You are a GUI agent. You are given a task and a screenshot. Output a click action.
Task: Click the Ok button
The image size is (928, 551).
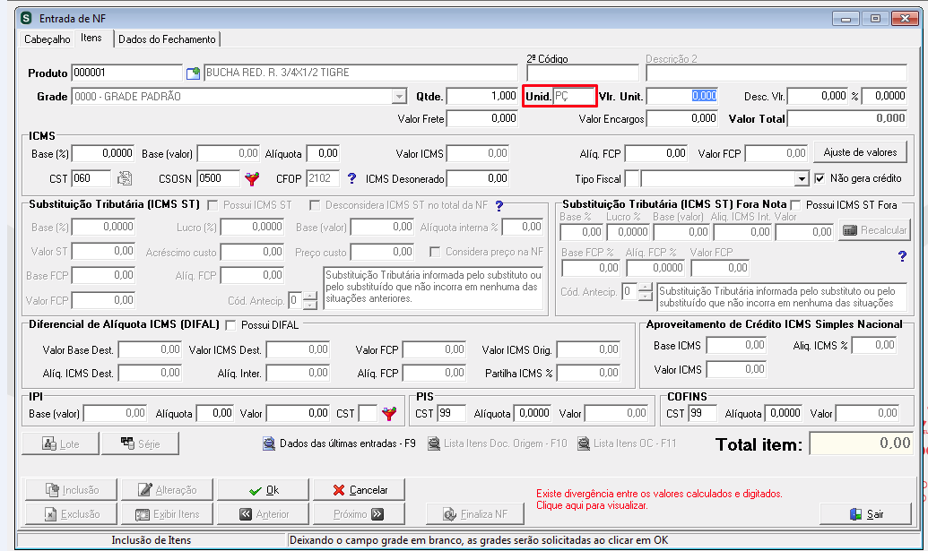[263, 490]
